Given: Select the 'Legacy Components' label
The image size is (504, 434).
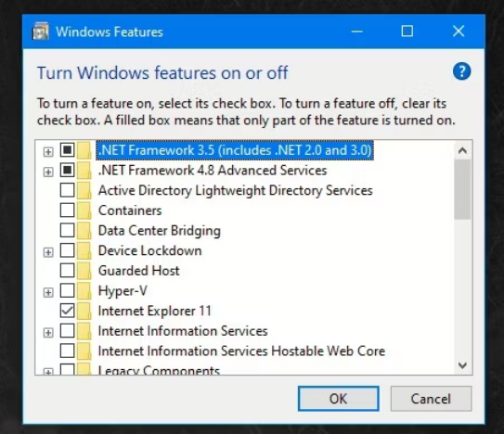Looking at the screenshot, I should click(x=159, y=370).
